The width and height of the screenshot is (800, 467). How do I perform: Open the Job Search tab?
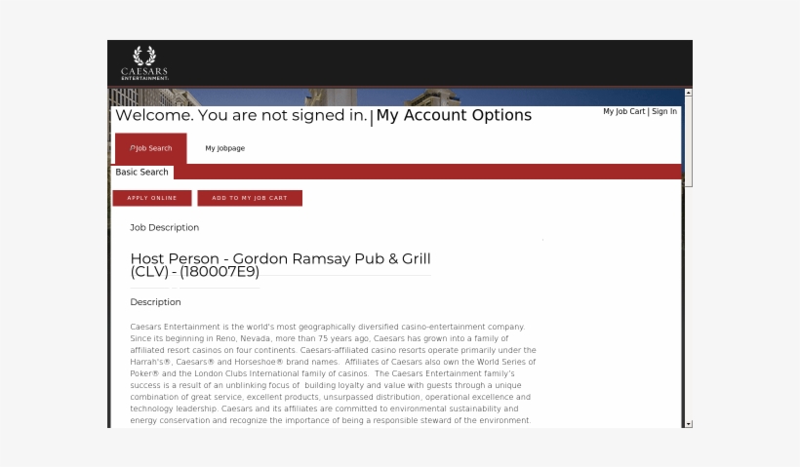pos(151,148)
